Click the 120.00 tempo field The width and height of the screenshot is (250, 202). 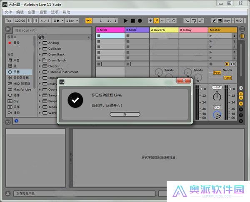pos(20,21)
